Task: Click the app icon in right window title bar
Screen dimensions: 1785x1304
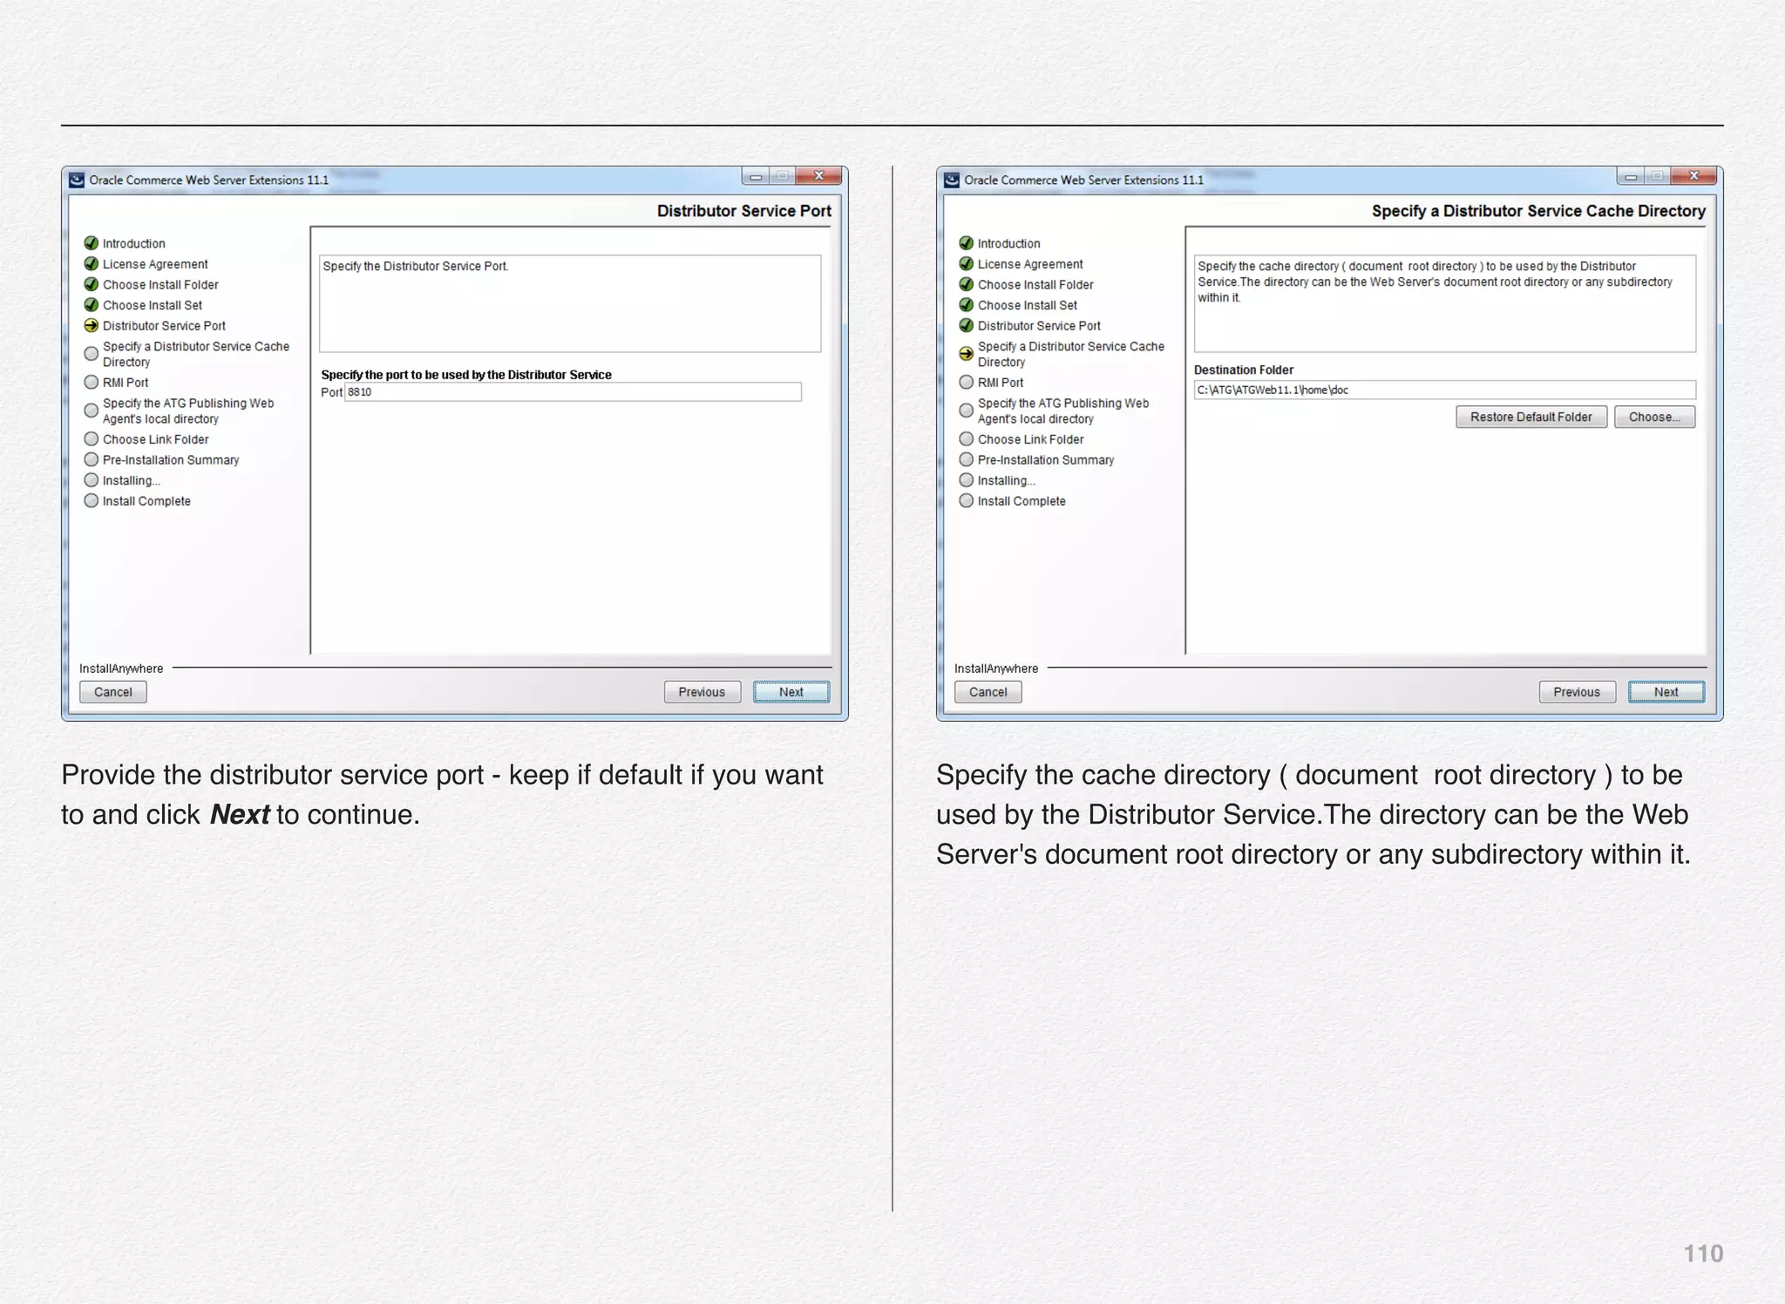Action: tap(952, 180)
